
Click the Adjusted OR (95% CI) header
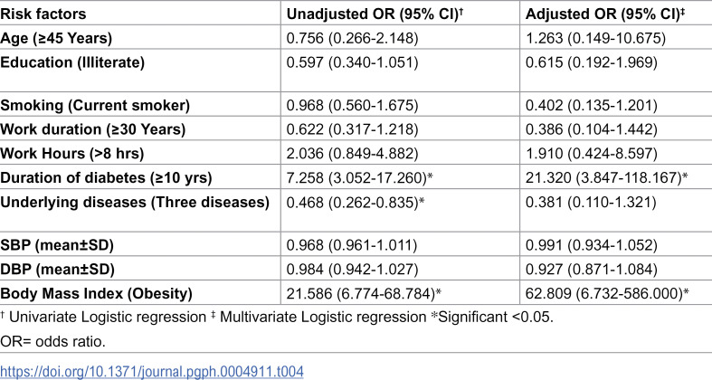[x=605, y=14]
